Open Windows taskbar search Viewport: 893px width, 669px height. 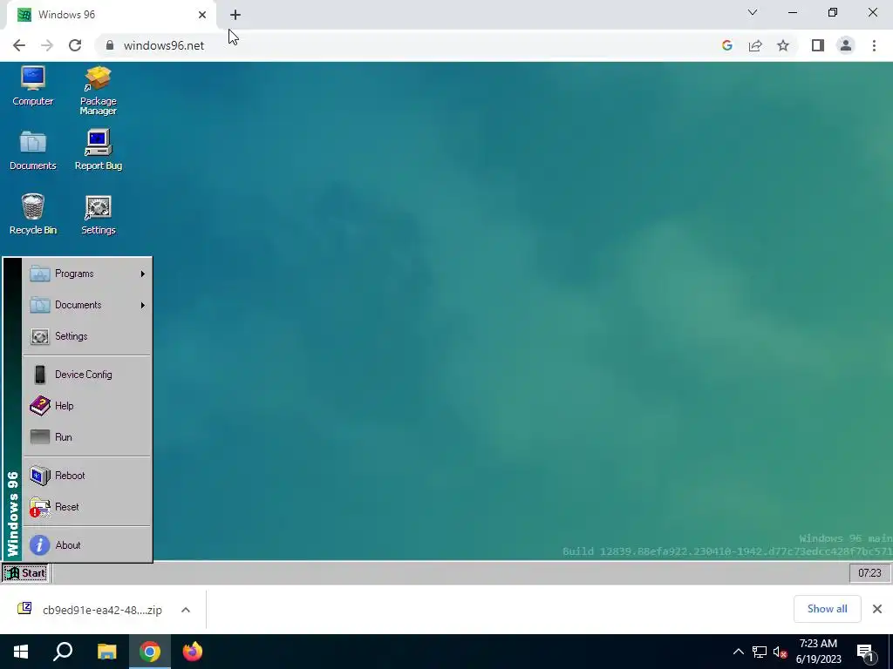63,652
